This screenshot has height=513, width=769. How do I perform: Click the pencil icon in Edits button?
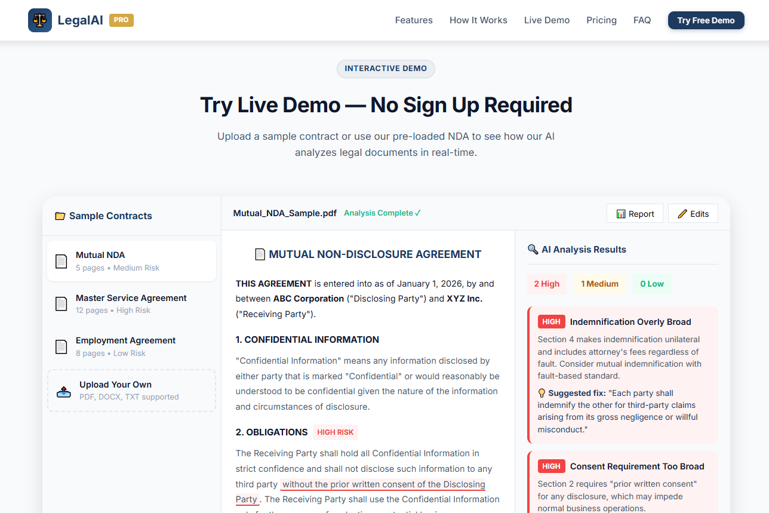[x=682, y=214]
